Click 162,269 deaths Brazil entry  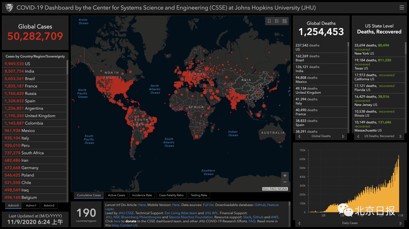click(x=321, y=58)
